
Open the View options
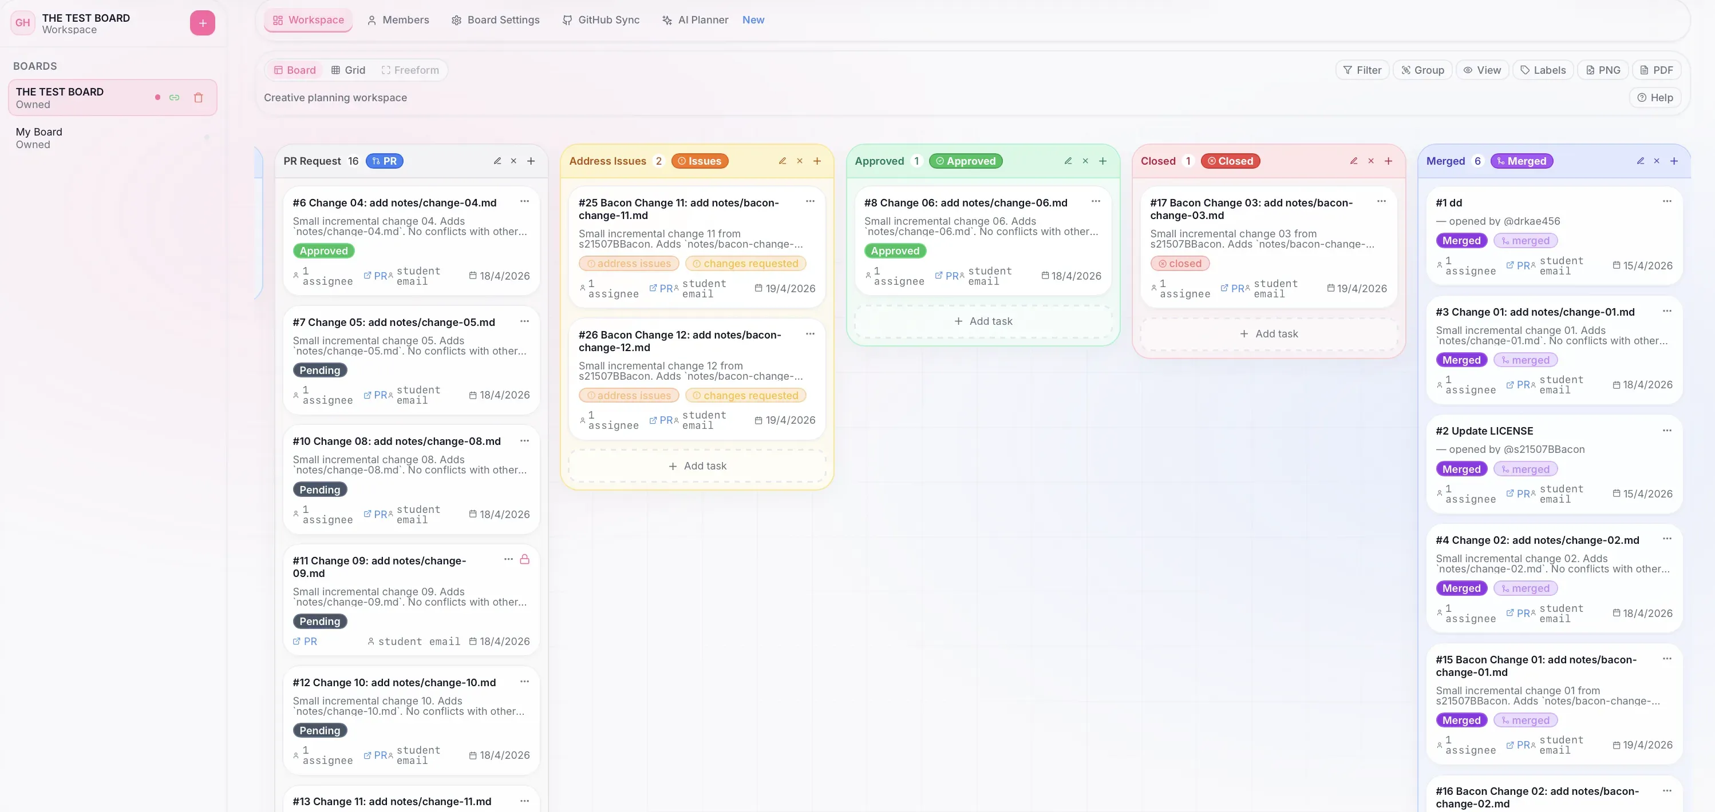tap(1482, 70)
